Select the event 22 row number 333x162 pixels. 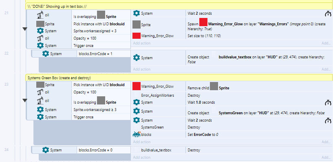click(x=7, y=53)
